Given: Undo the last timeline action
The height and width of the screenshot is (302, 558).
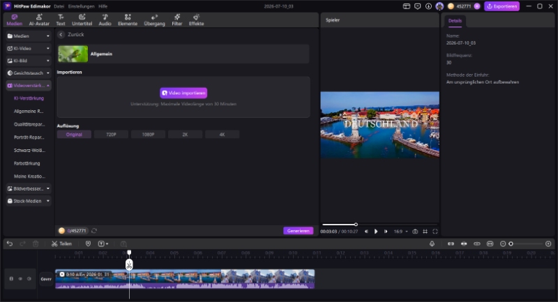Looking at the screenshot, I should tap(10, 243).
